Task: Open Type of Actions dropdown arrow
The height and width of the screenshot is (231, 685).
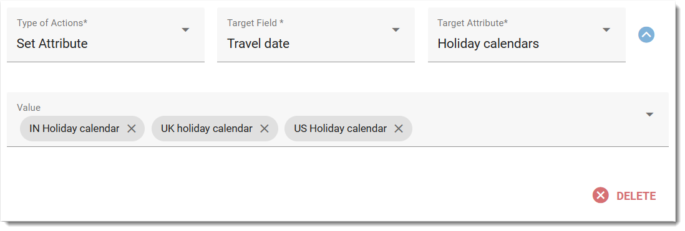Action: (186, 30)
